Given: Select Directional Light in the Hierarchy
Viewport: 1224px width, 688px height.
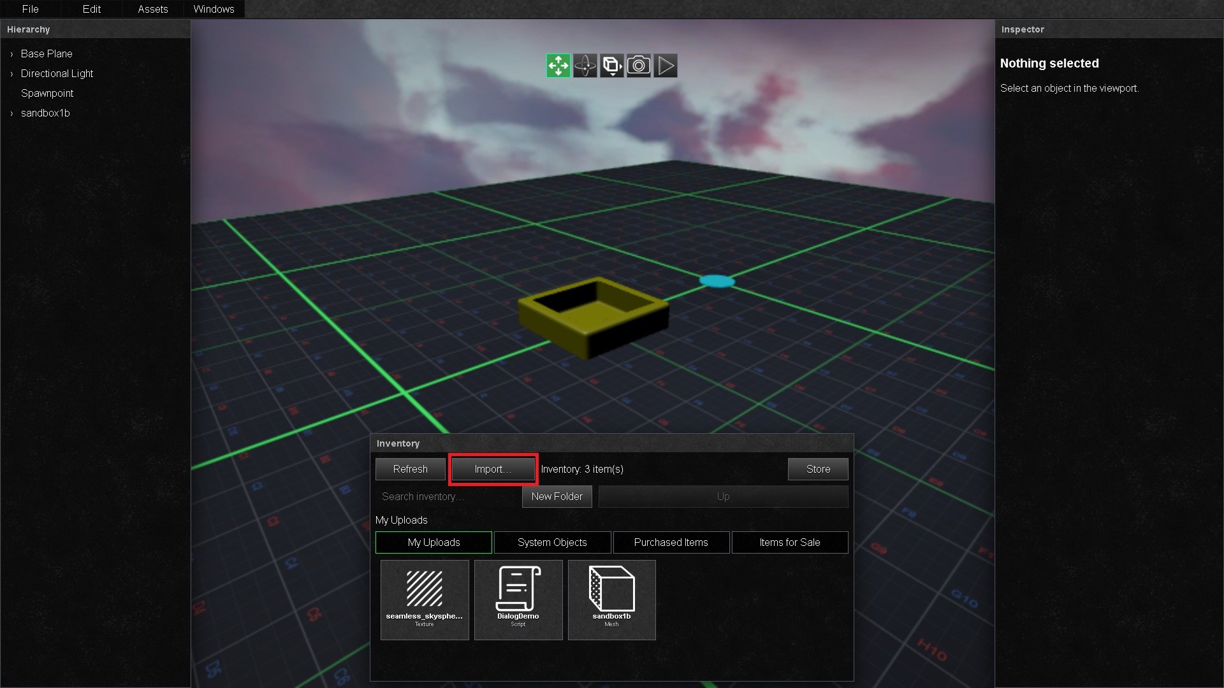Looking at the screenshot, I should coord(57,74).
